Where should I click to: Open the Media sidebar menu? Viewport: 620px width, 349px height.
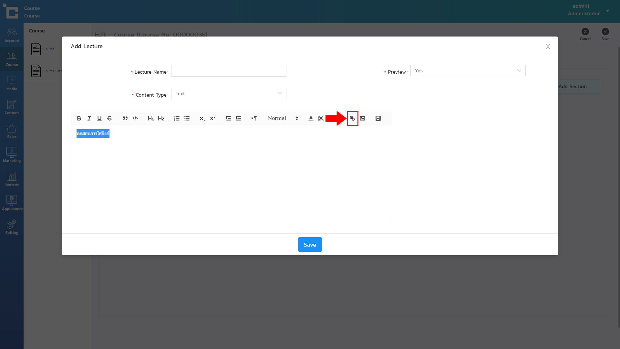point(12,83)
